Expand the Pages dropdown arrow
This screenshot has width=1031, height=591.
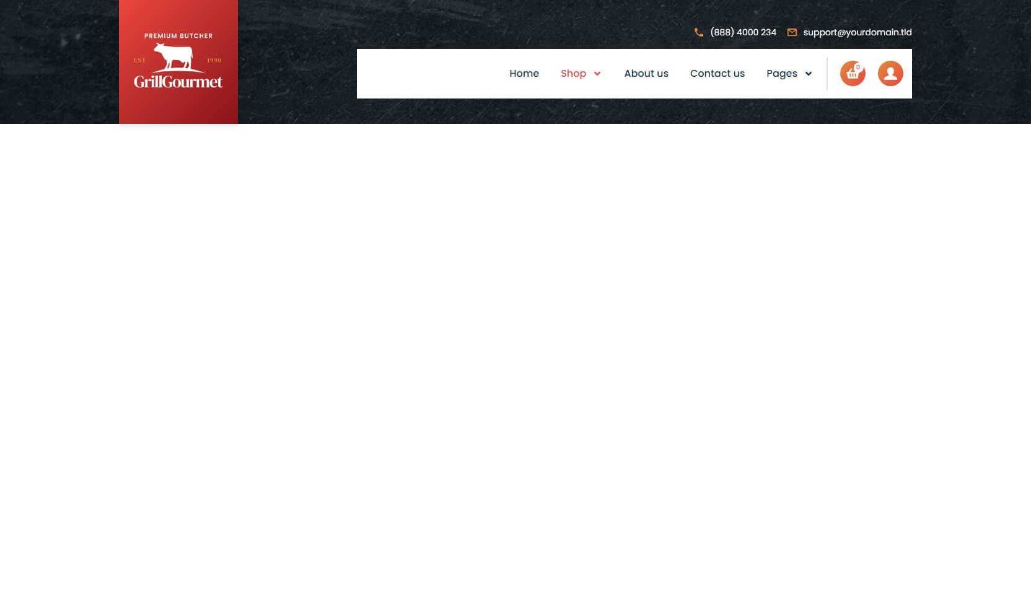point(809,74)
